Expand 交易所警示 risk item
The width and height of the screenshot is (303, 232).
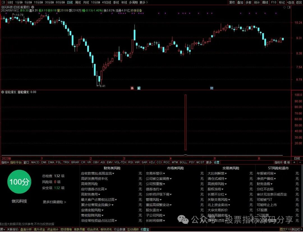(155, 173)
